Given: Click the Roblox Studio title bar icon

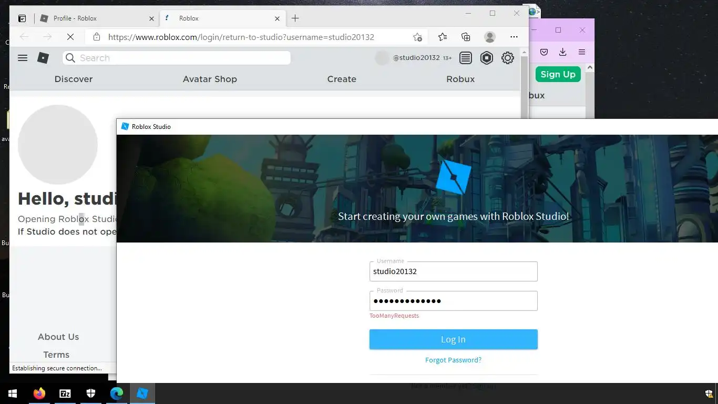Looking at the screenshot, I should (125, 126).
